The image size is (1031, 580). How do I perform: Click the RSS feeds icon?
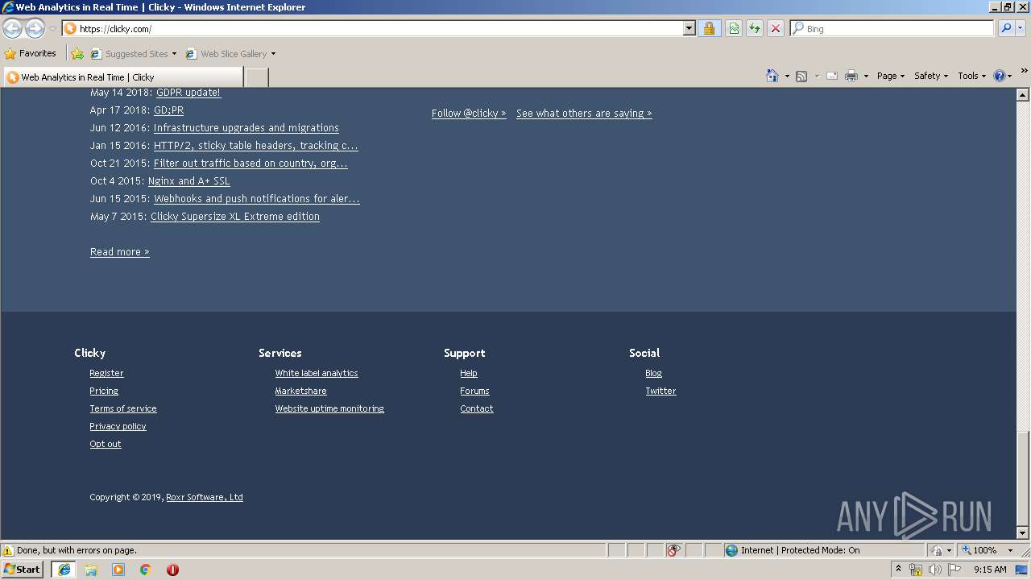click(801, 76)
